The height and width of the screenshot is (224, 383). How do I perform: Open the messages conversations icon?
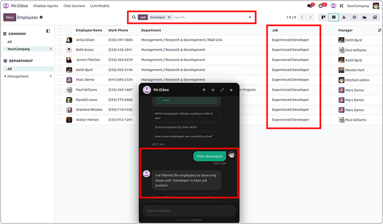[x=310, y=6]
